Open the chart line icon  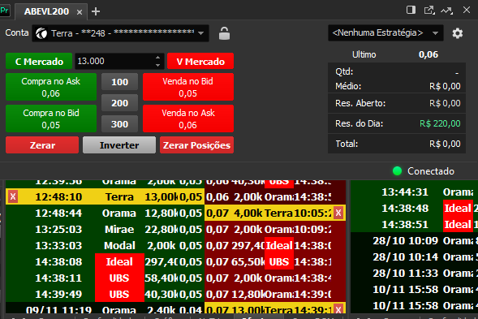point(447,11)
